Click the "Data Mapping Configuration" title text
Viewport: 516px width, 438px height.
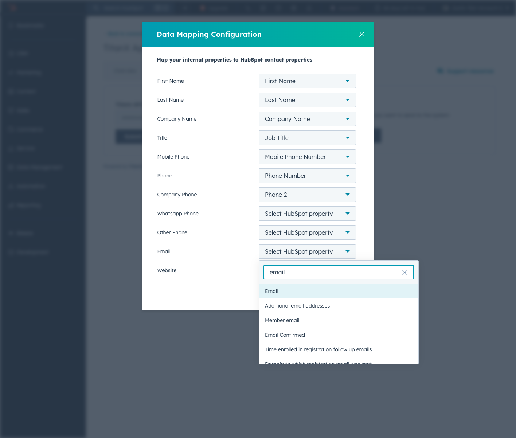pos(209,34)
